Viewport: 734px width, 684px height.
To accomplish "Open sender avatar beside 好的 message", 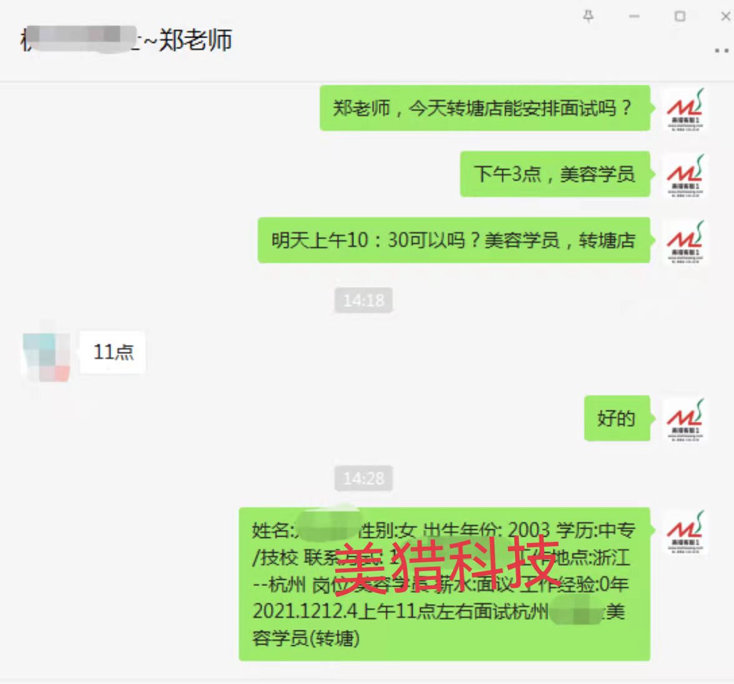I will pos(685,419).
